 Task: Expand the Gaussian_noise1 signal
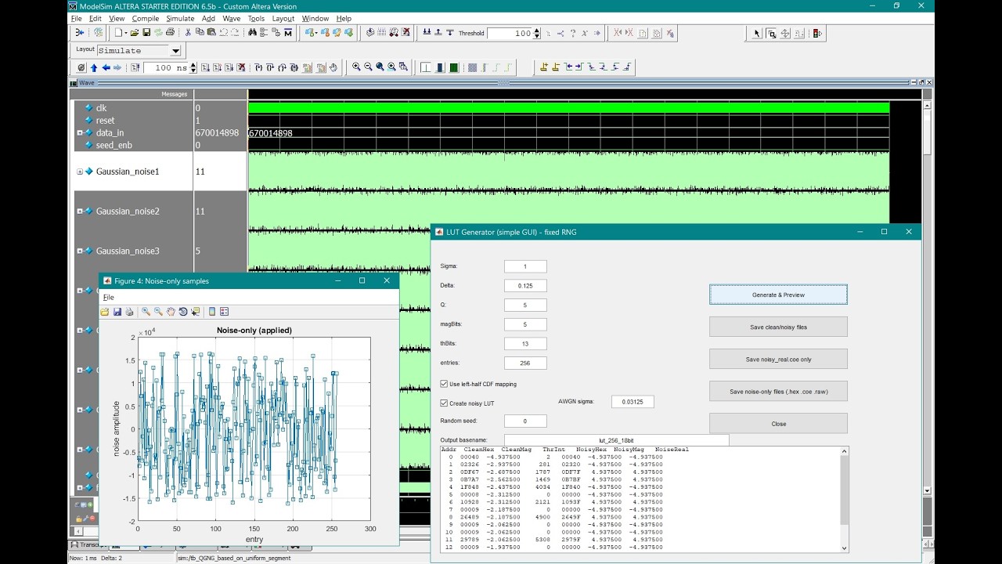tap(80, 172)
